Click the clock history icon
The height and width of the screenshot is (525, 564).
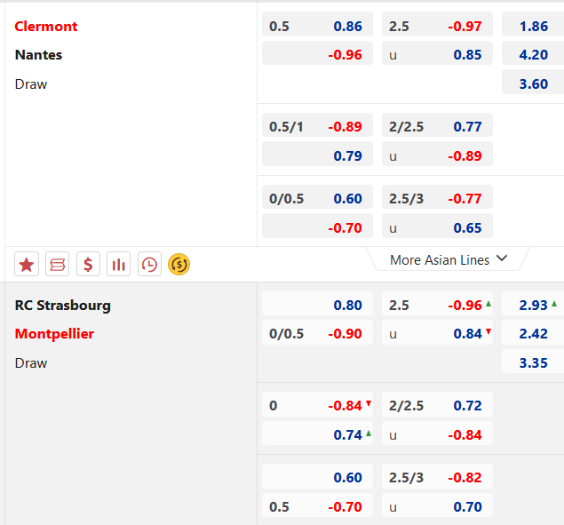(149, 265)
